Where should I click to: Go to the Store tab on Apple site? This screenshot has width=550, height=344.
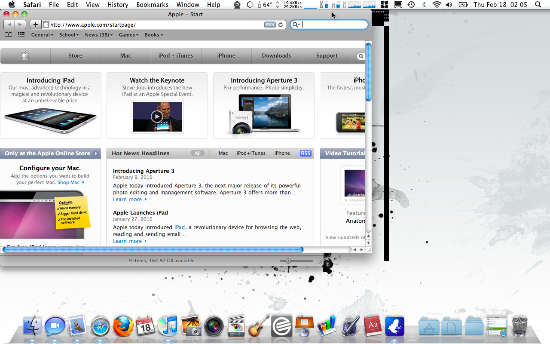tap(75, 55)
